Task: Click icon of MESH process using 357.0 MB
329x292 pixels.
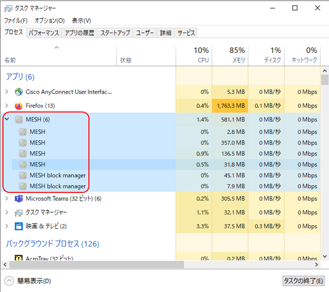Action: (23, 143)
